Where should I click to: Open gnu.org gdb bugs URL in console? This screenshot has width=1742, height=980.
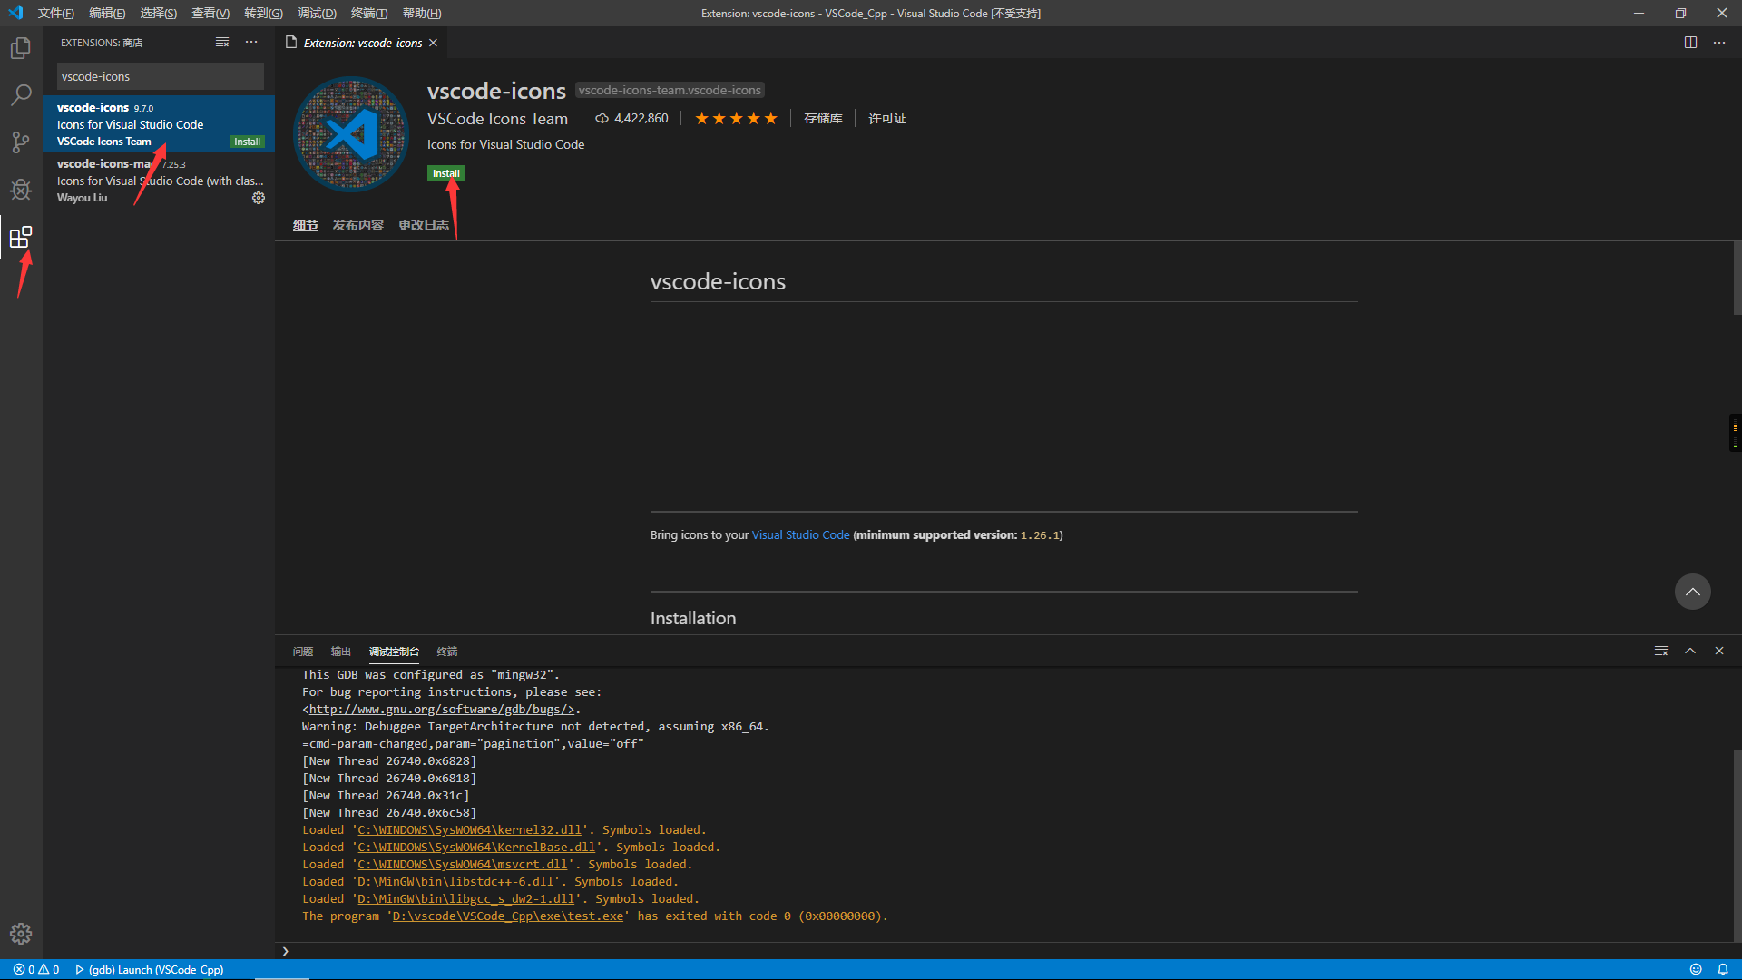pos(442,710)
